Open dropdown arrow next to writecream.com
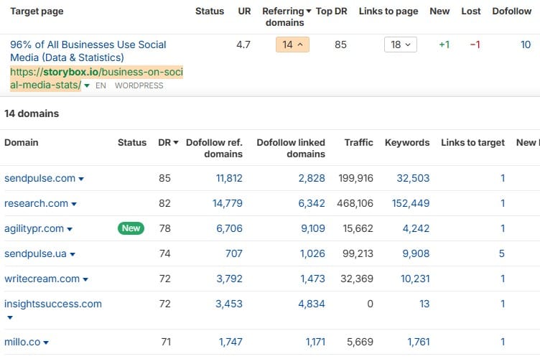 pos(85,279)
